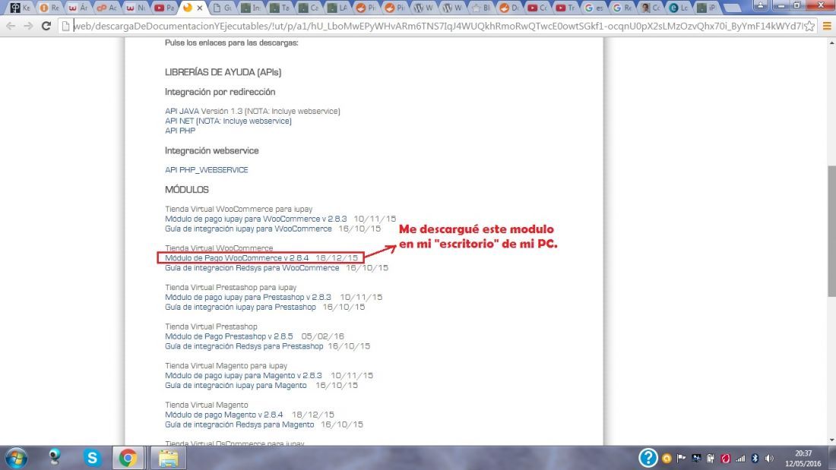The image size is (836, 470).
Task: Download Módulo de pago Magento v 2.8.4
Action: point(224,415)
